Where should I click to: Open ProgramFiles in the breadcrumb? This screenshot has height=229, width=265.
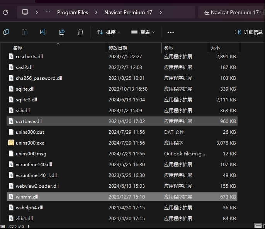coord(73,12)
